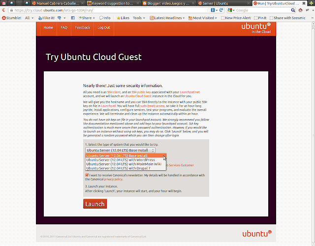Click the Likes star icon
This screenshot has height=246, width=315.
pos(118,18)
